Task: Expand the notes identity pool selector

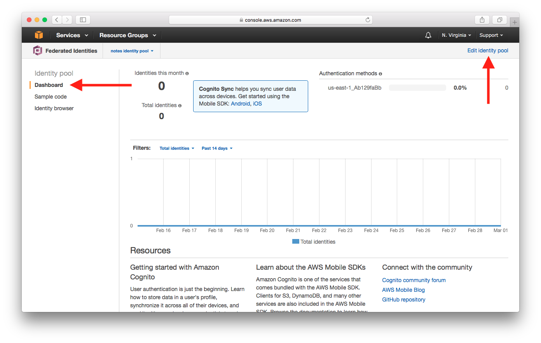Action: [132, 51]
